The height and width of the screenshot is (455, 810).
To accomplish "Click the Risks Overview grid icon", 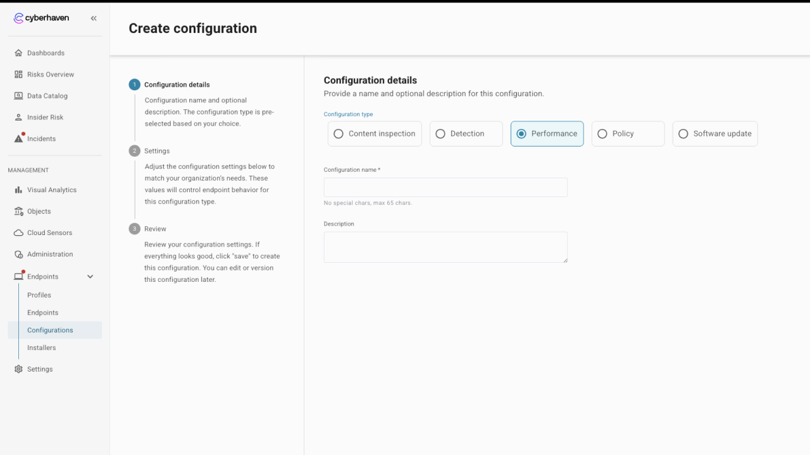I will click(18, 75).
